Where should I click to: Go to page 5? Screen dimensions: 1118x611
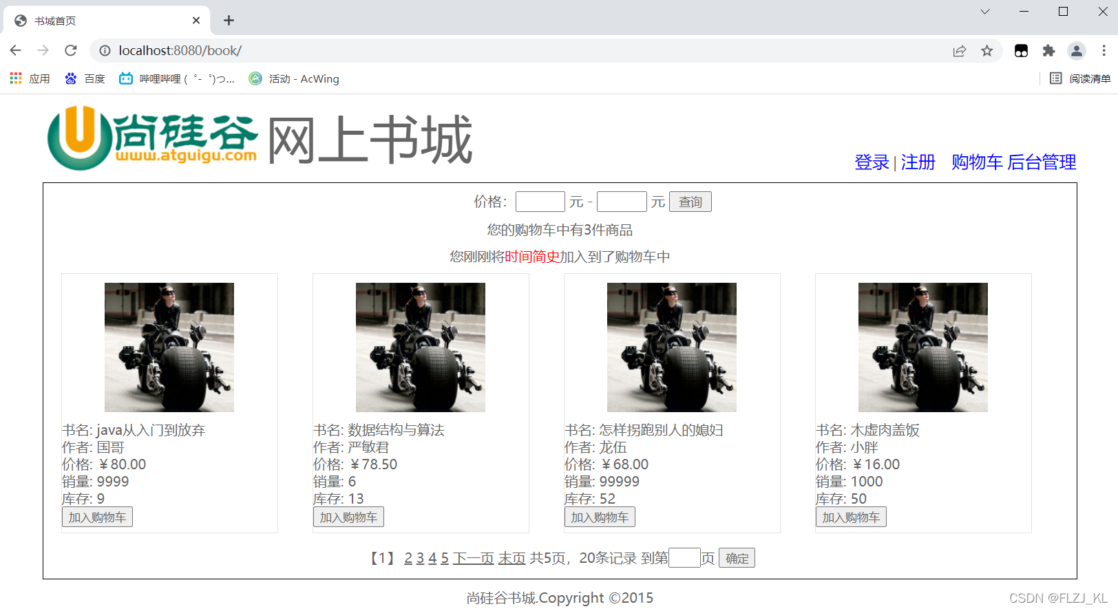pos(445,558)
